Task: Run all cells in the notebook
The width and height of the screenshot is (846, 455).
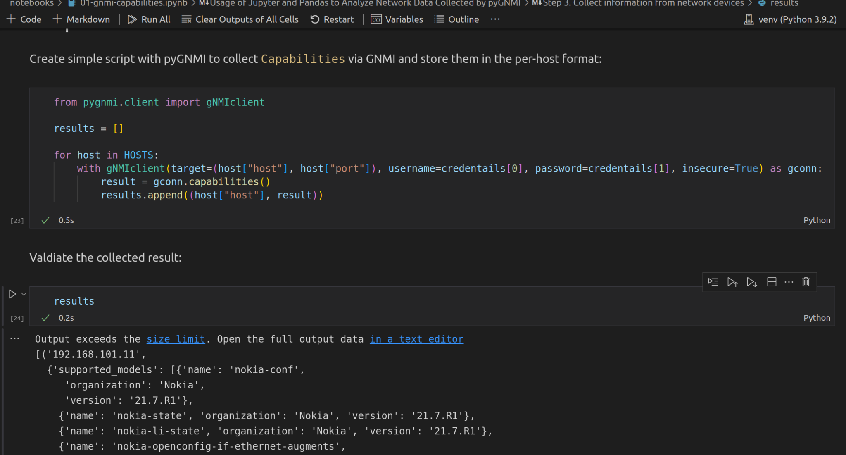Action: [x=149, y=19]
